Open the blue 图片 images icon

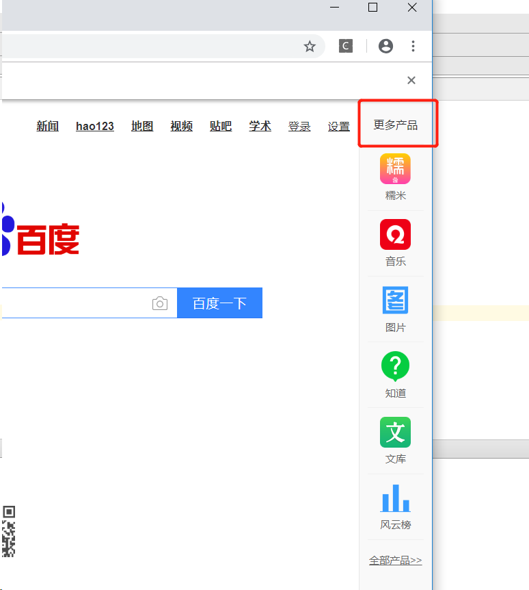coord(395,300)
